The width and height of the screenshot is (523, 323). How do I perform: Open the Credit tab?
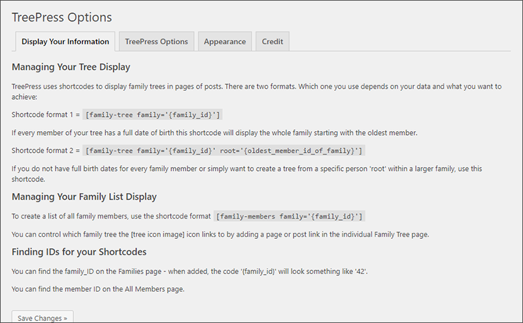[x=273, y=42]
